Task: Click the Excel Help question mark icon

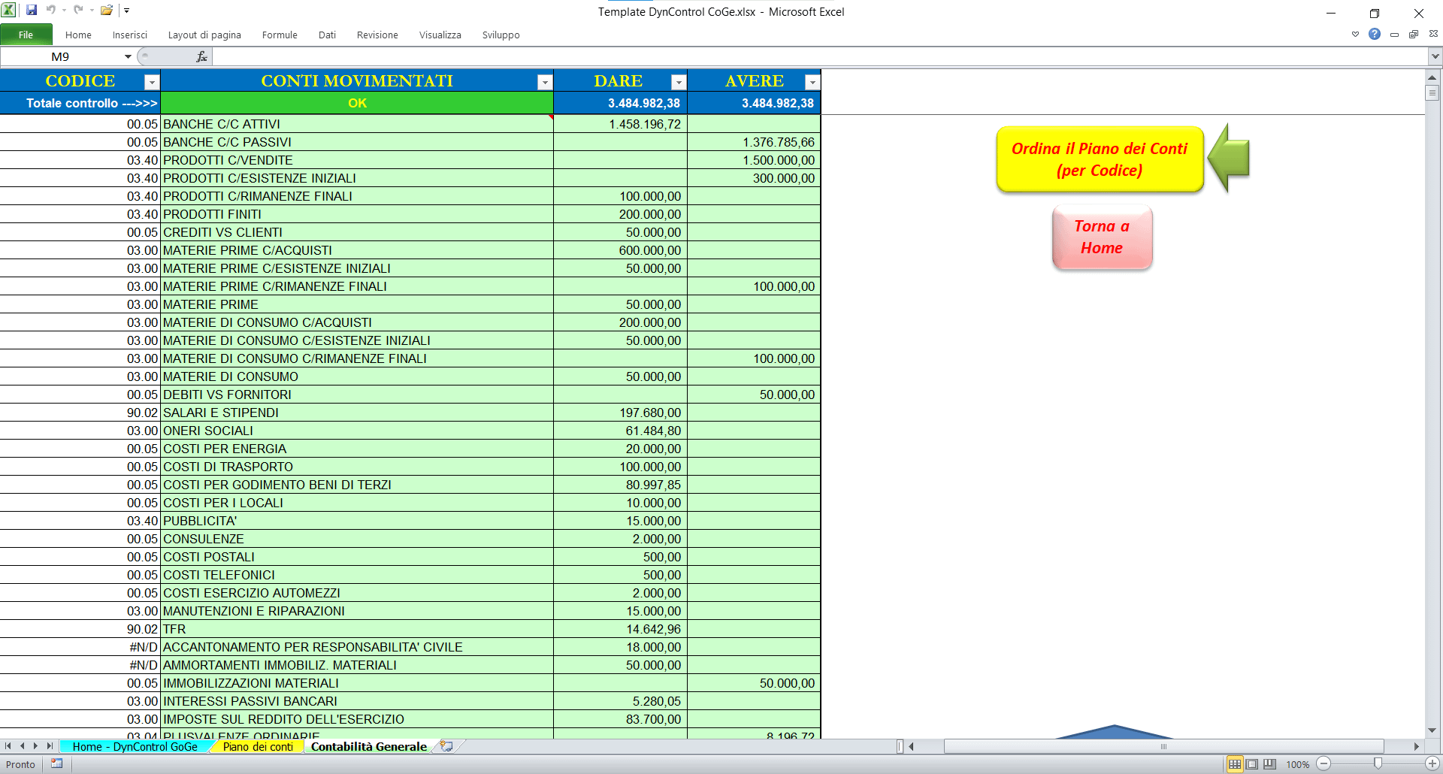Action: [1375, 34]
